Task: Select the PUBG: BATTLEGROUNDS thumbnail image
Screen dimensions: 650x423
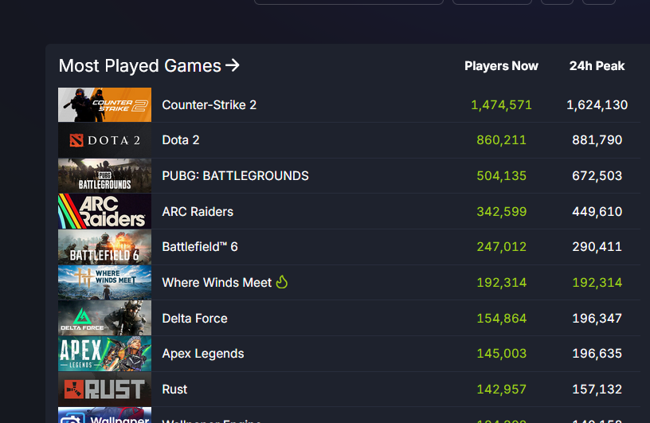Action: coord(104,176)
